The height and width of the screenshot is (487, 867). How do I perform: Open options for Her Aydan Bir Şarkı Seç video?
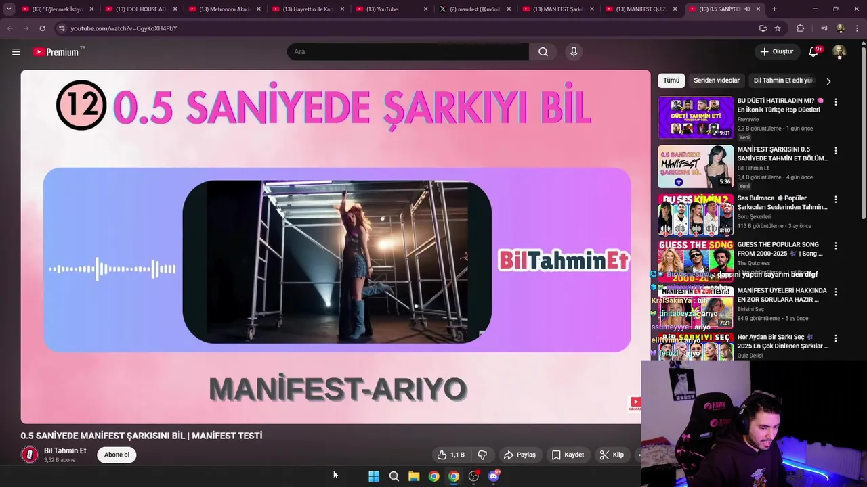tap(835, 338)
